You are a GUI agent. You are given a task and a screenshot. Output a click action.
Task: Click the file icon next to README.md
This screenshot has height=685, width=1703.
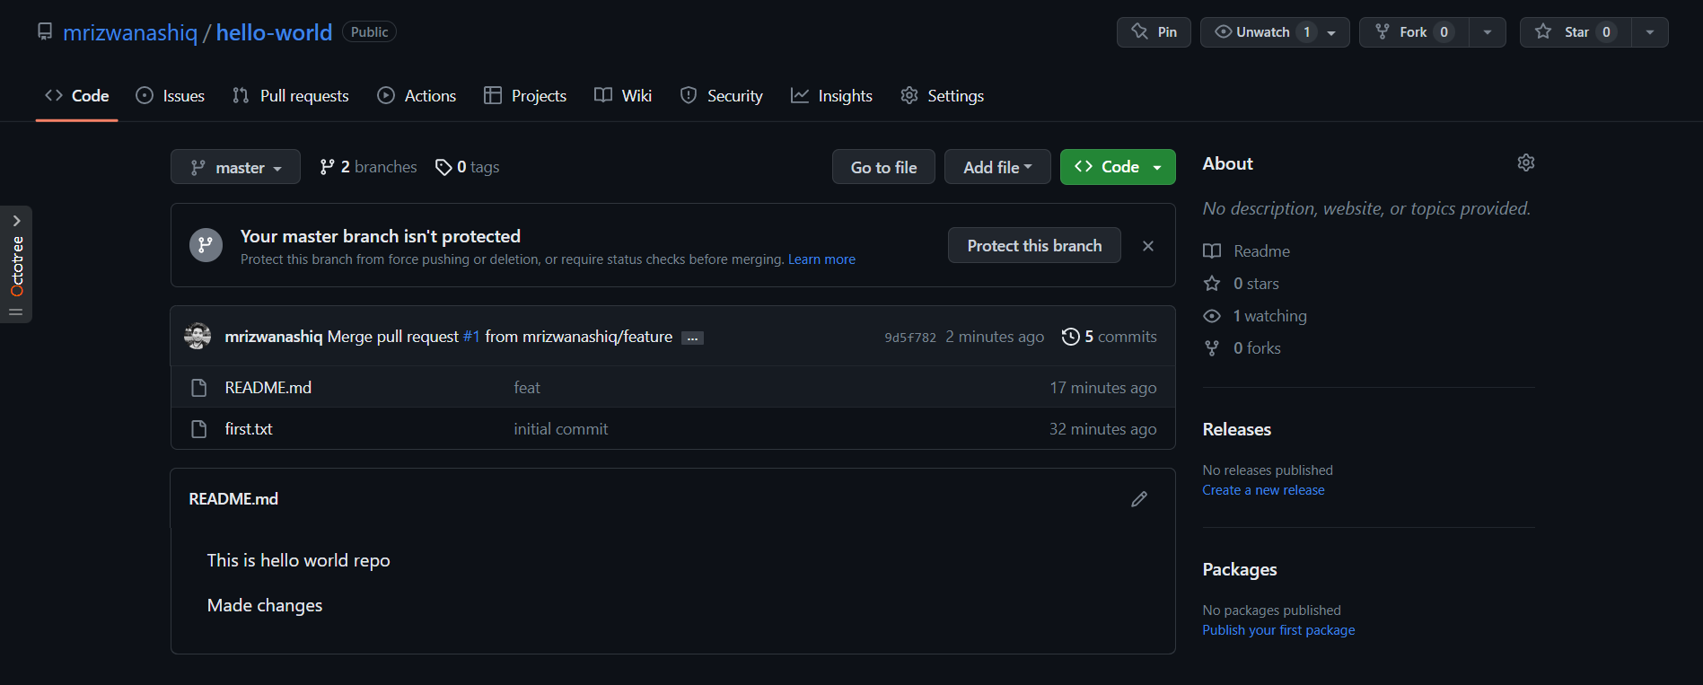(x=199, y=388)
